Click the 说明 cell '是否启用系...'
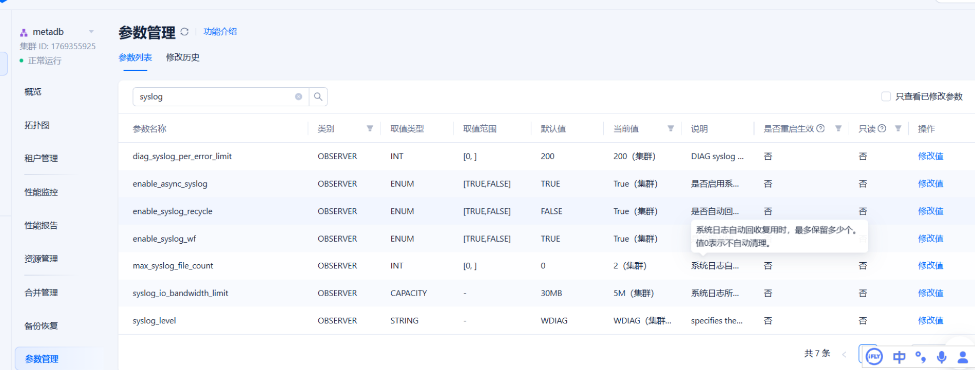Screen dimensions: 975x370 (715, 184)
